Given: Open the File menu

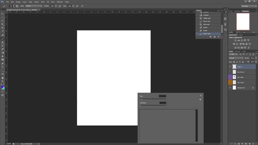Looking at the screenshot, I should click(7, 2).
